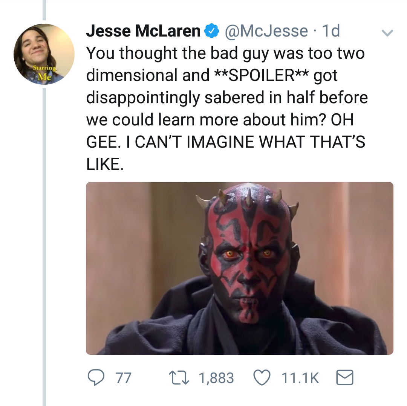The width and height of the screenshot is (407, 406).
Task: Share via the envelope message icon
Action: tap(344, 377)
